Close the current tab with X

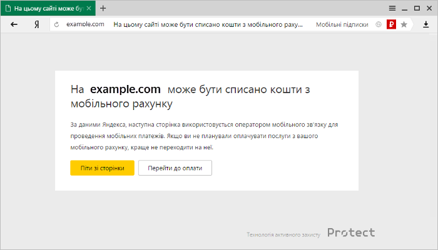click(89, 8)
